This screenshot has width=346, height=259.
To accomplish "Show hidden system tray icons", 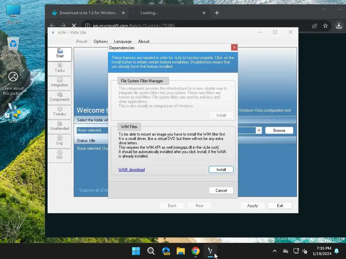I will click(x=275, y=251).
